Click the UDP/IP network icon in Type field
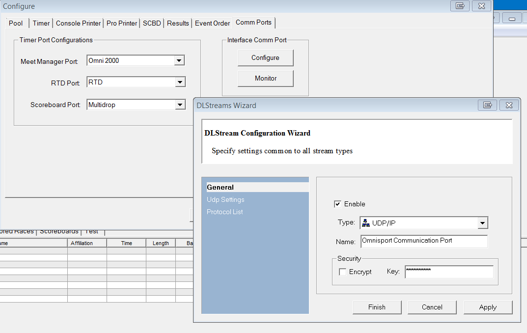 (366, 223)
